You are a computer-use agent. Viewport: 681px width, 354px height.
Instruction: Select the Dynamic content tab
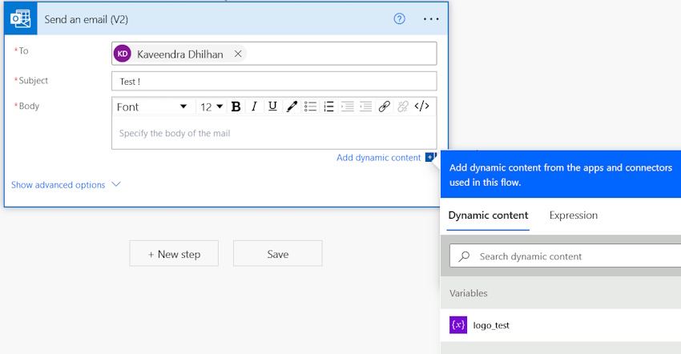click(x=488, y=215)
